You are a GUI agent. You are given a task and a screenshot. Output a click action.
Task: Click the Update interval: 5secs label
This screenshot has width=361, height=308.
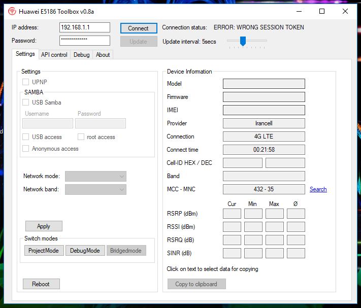189,42
